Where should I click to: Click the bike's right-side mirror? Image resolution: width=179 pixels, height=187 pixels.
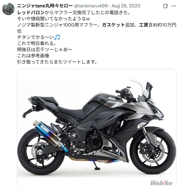point(149,86)
